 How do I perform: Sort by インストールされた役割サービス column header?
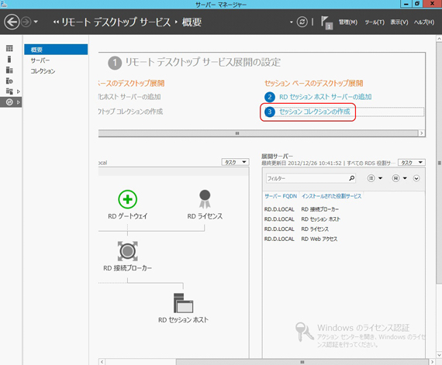331,196
